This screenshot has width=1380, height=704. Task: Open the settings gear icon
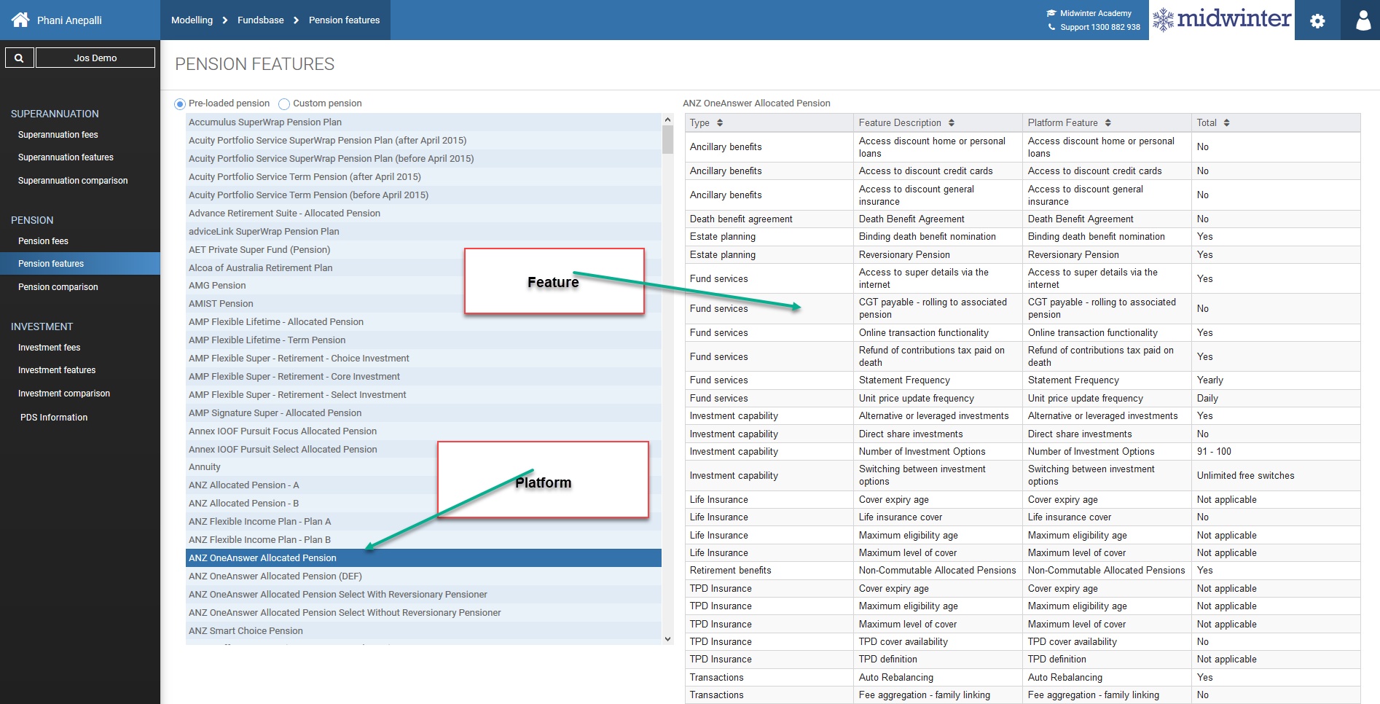[x=1317, y=21]
